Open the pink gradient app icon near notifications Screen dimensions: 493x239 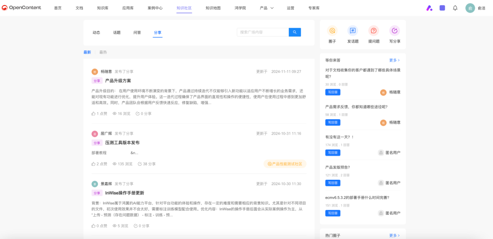pos(429,8)
